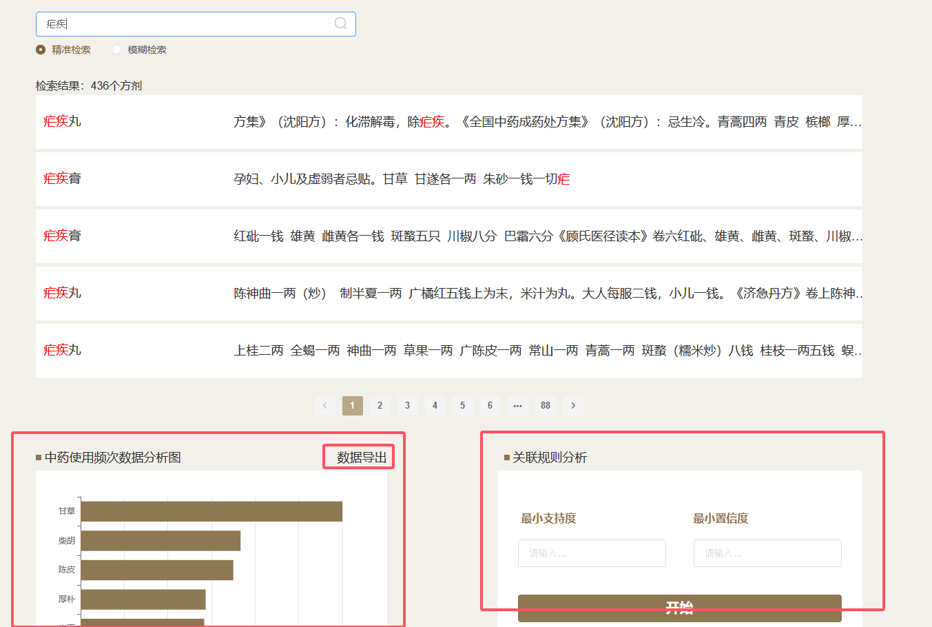Viewport: 932px width, 627px height.
Task: Open first 疟疾丸 result entry
Action: pyautogui.click(x=63, y=121)
